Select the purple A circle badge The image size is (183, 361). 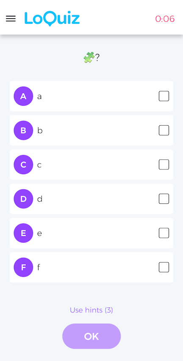point(23,96)
